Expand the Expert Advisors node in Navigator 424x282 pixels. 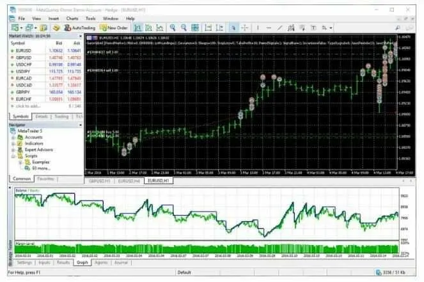click(13, 150)
